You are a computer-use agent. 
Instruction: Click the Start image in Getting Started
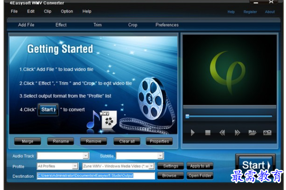tap(48, 110)
